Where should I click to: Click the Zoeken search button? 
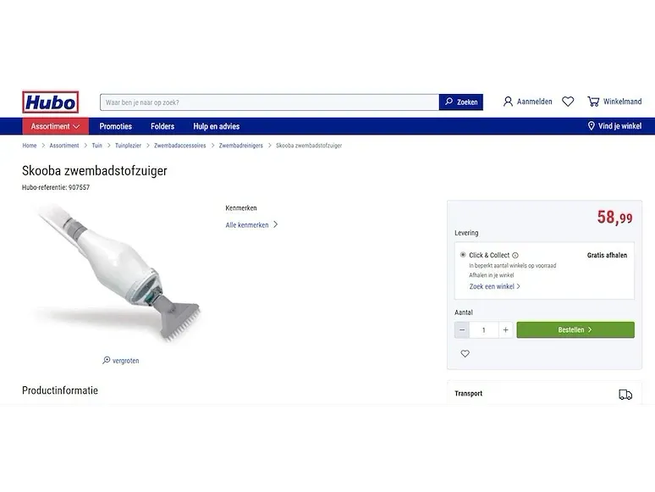tap(460, 102)
